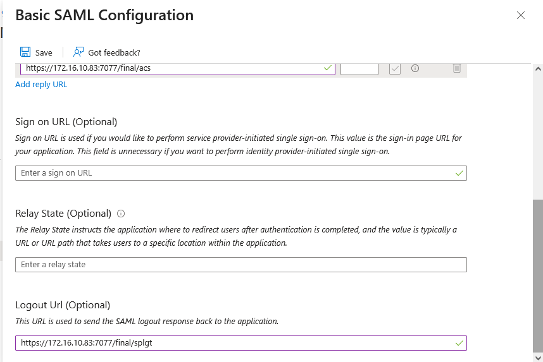The image size is (543, 362).
Task: Click the Save disk icon
Action: click(x=25, y=52)
